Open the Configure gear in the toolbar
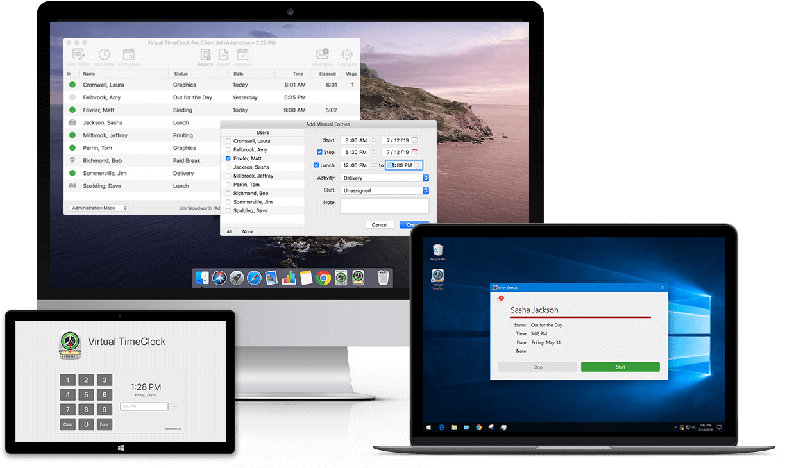Image resolution: width=785 pixels, height=468 pixels. pos(347,56)
